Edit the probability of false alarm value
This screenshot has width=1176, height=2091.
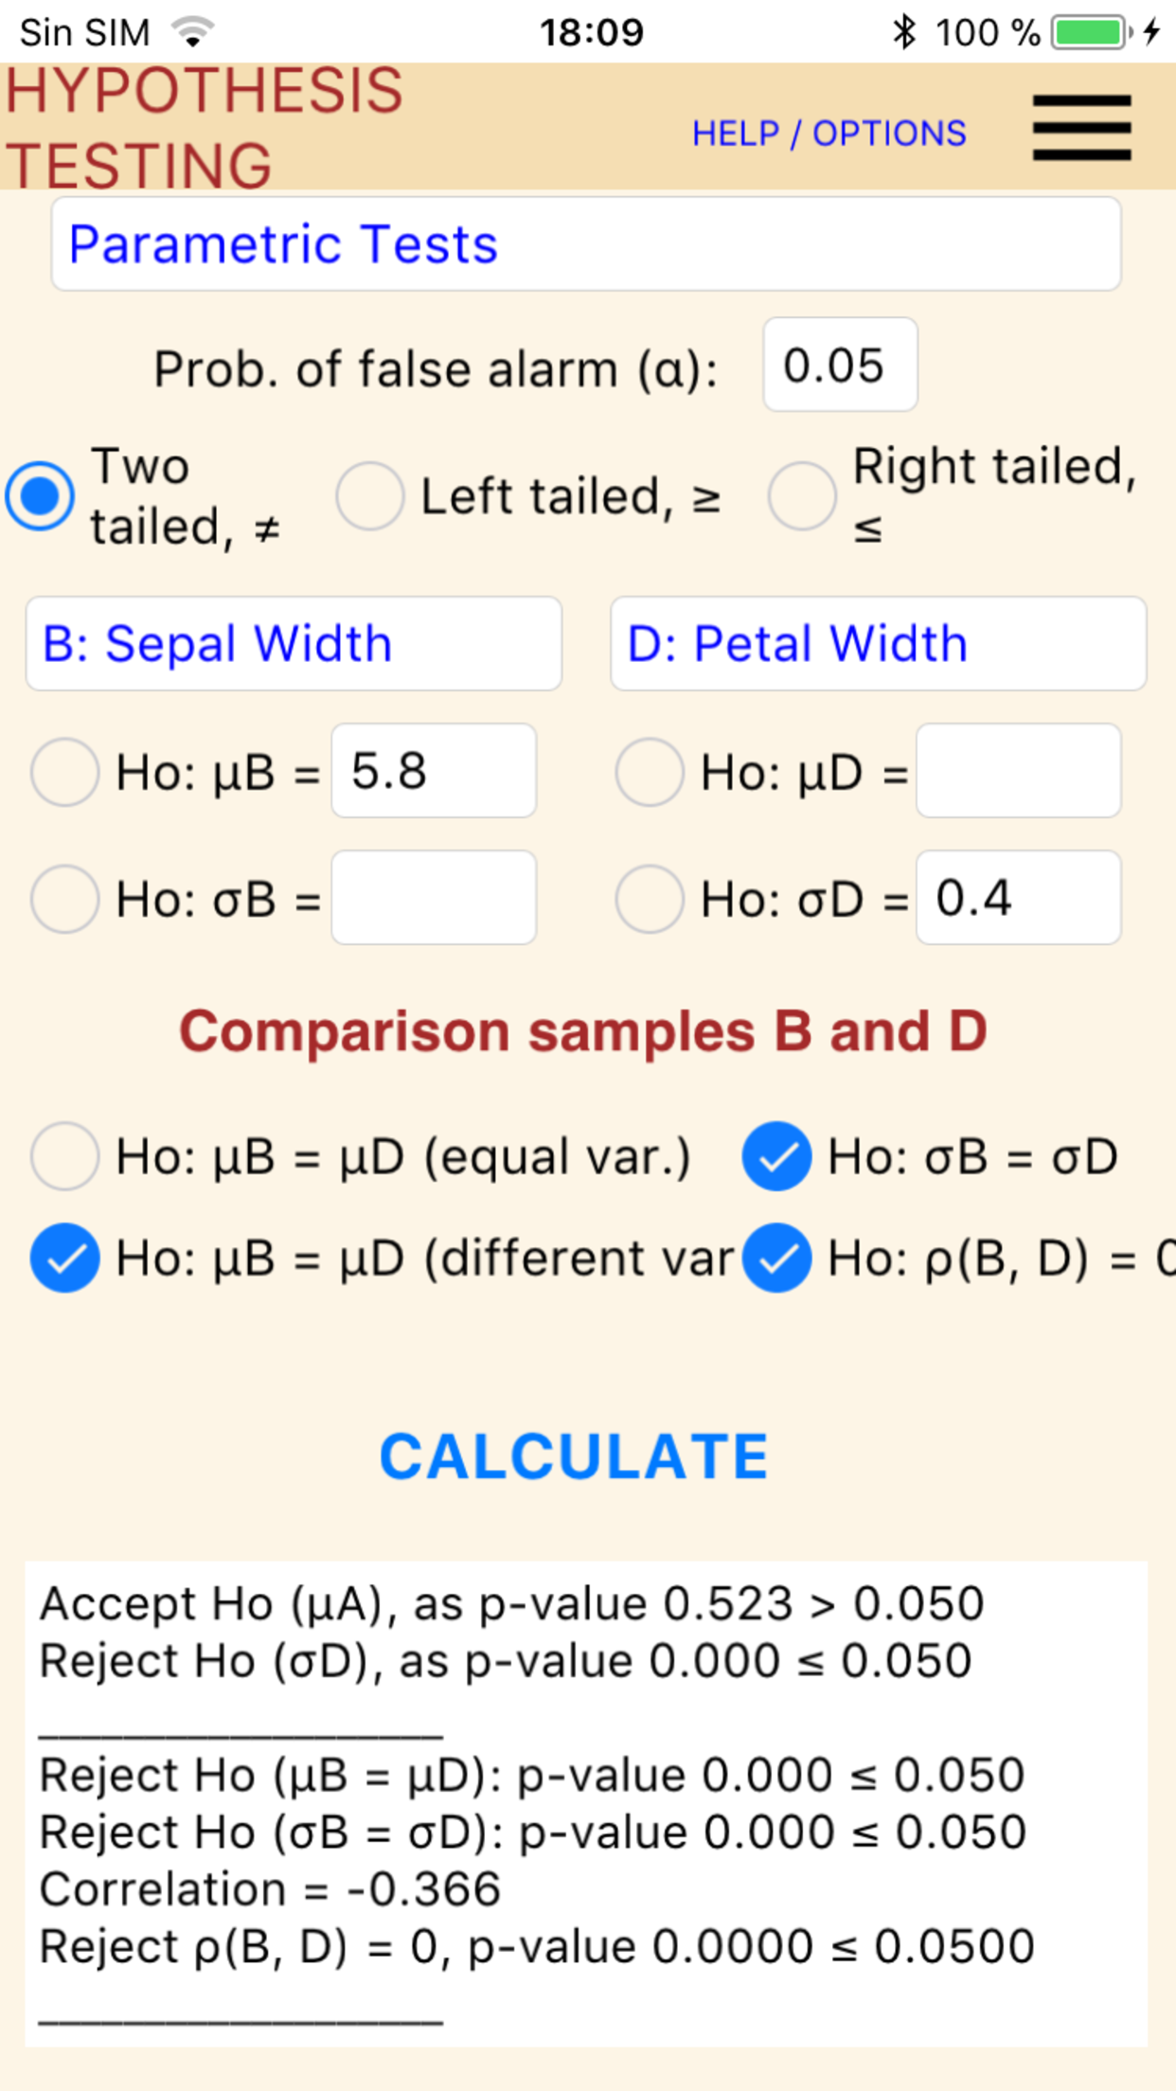838,366
